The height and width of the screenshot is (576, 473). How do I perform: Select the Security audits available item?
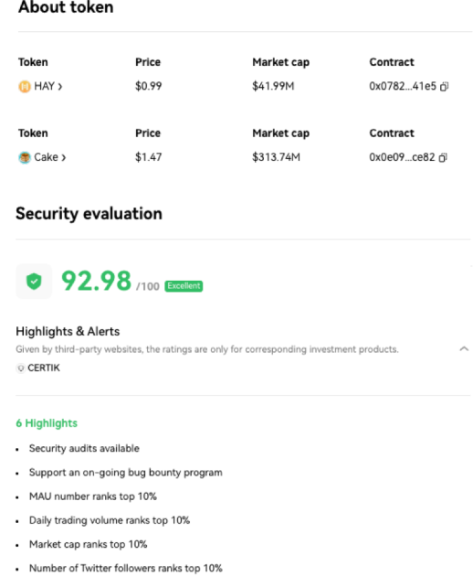(x=84, y=448)
